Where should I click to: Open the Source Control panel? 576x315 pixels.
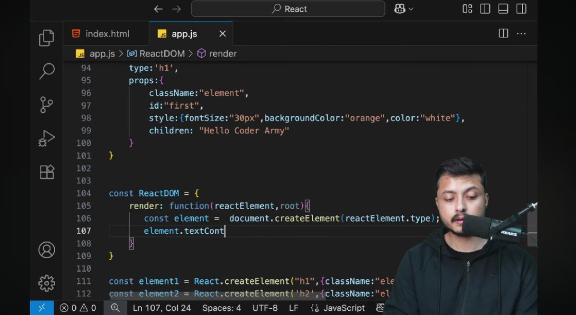click(46, 104)
